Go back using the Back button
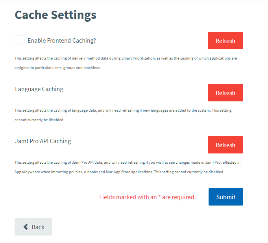 (x=33, y=227)
